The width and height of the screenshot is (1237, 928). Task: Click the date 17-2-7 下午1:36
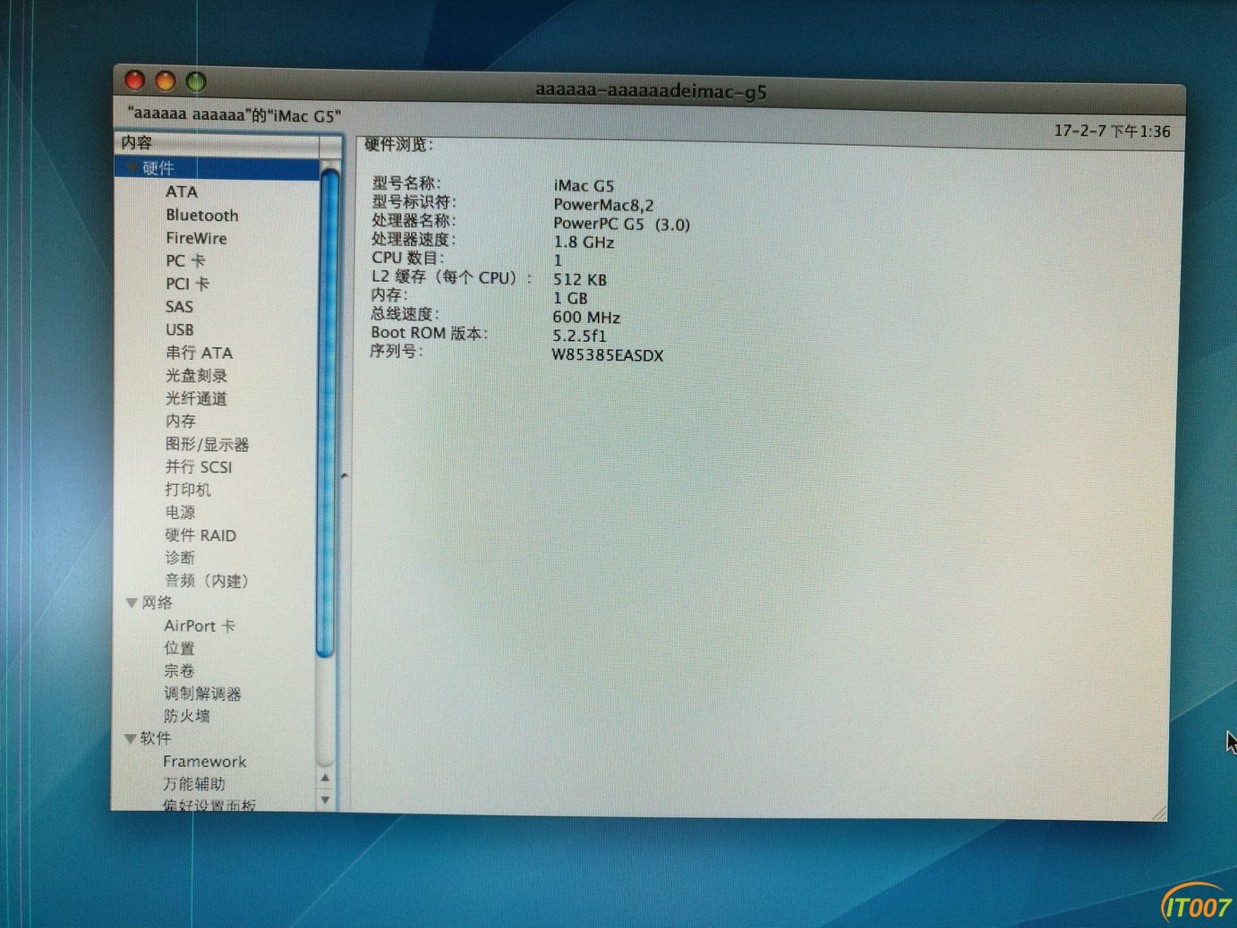[1112, 131]
